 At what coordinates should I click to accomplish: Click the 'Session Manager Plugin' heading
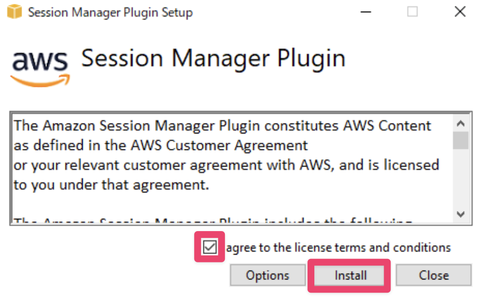213,59
